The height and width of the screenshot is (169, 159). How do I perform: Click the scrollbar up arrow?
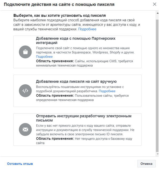pos(157,13)
